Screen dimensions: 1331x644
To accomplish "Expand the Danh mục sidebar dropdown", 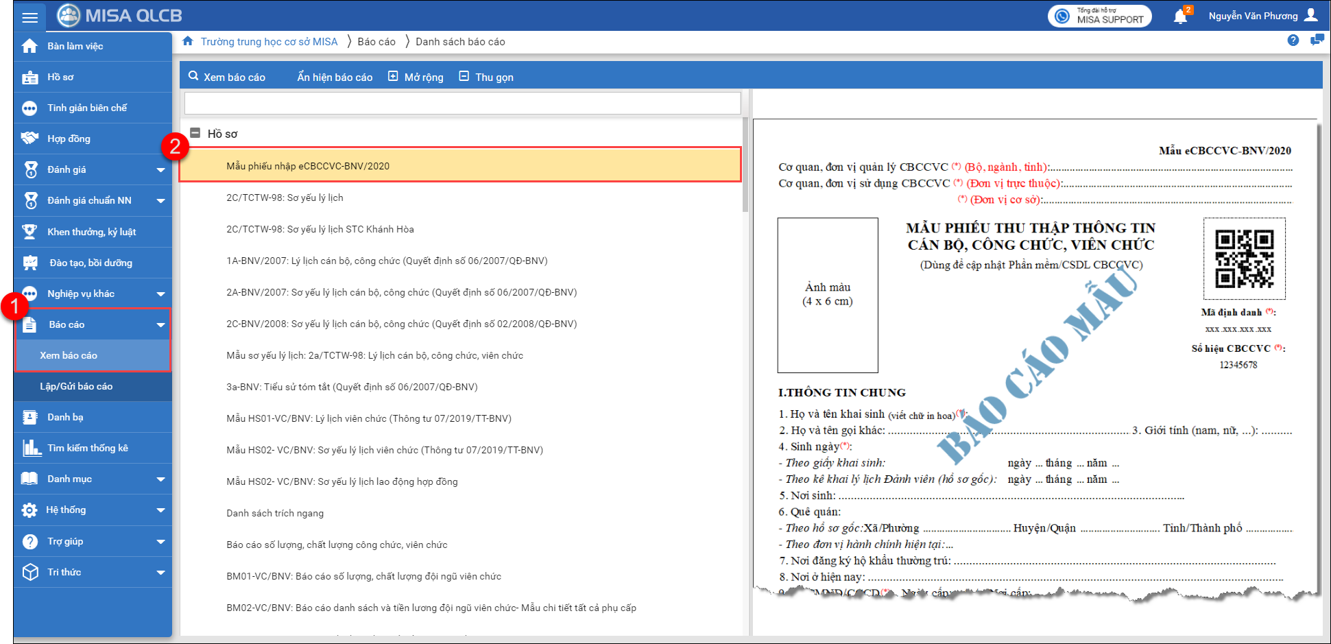I will 160,479.
